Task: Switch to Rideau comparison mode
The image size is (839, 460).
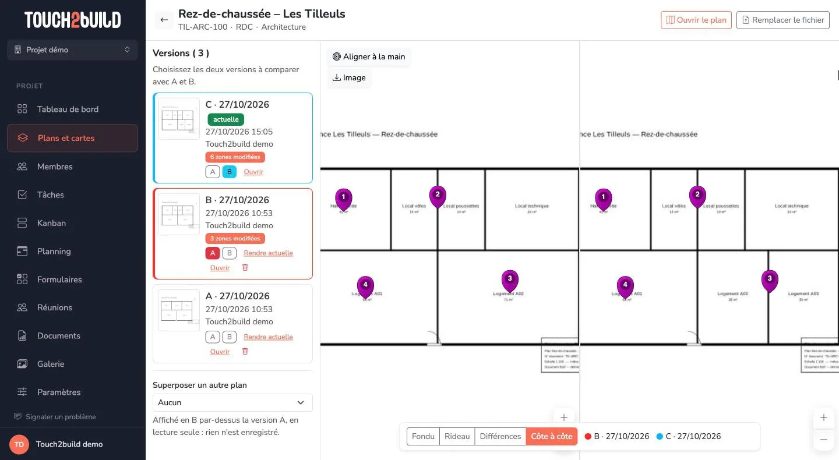Action: click(457, 436)
